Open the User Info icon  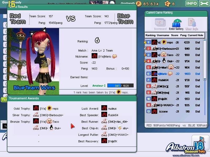point(192,24)
